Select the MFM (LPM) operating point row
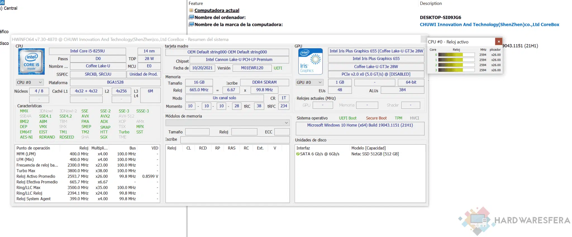Screen dimensions: 572x237 coord(87,154)
